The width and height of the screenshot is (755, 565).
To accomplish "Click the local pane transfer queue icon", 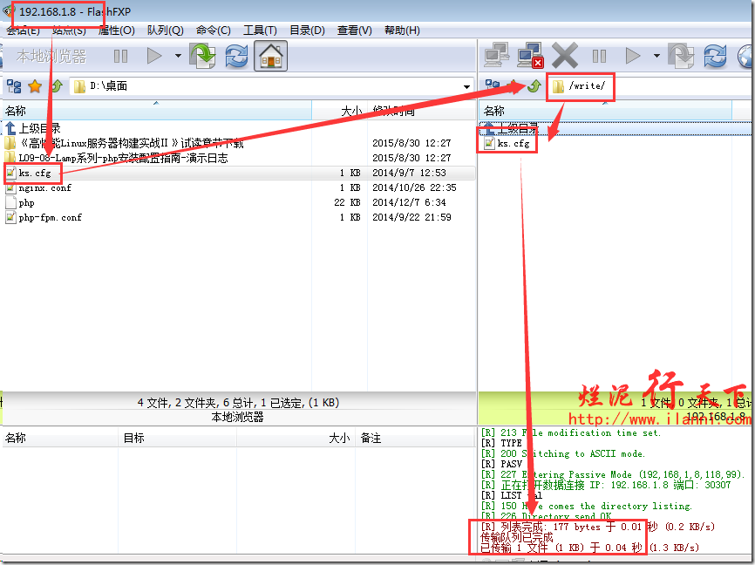I will pos(202,56).
